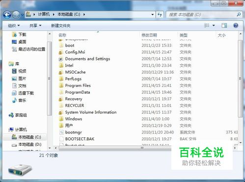The image size is (245, 182).
Task: Click the 375 KB size of bootmgr
Action: point(232,132)
